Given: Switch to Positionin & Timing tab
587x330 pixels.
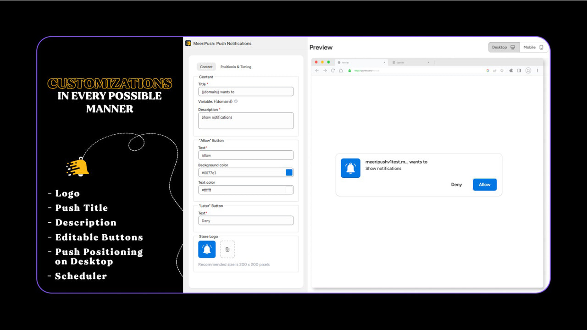Looking at the screenshot, I should 236,67.
